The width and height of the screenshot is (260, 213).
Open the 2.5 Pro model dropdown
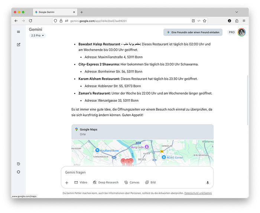[38, 35]
